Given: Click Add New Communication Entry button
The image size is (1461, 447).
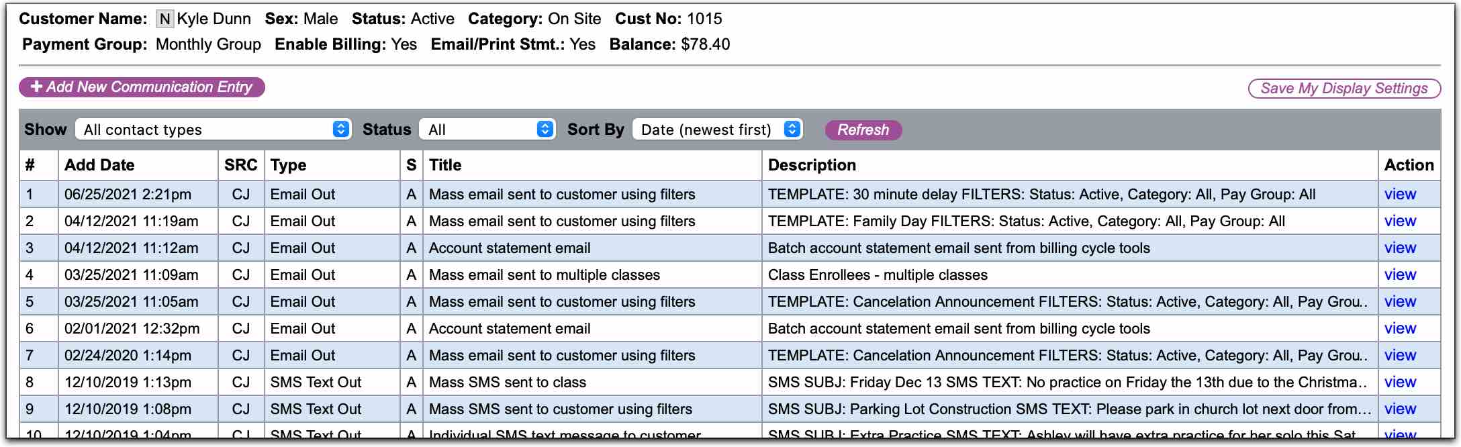Looking at the screenshot, I should 142,87.
